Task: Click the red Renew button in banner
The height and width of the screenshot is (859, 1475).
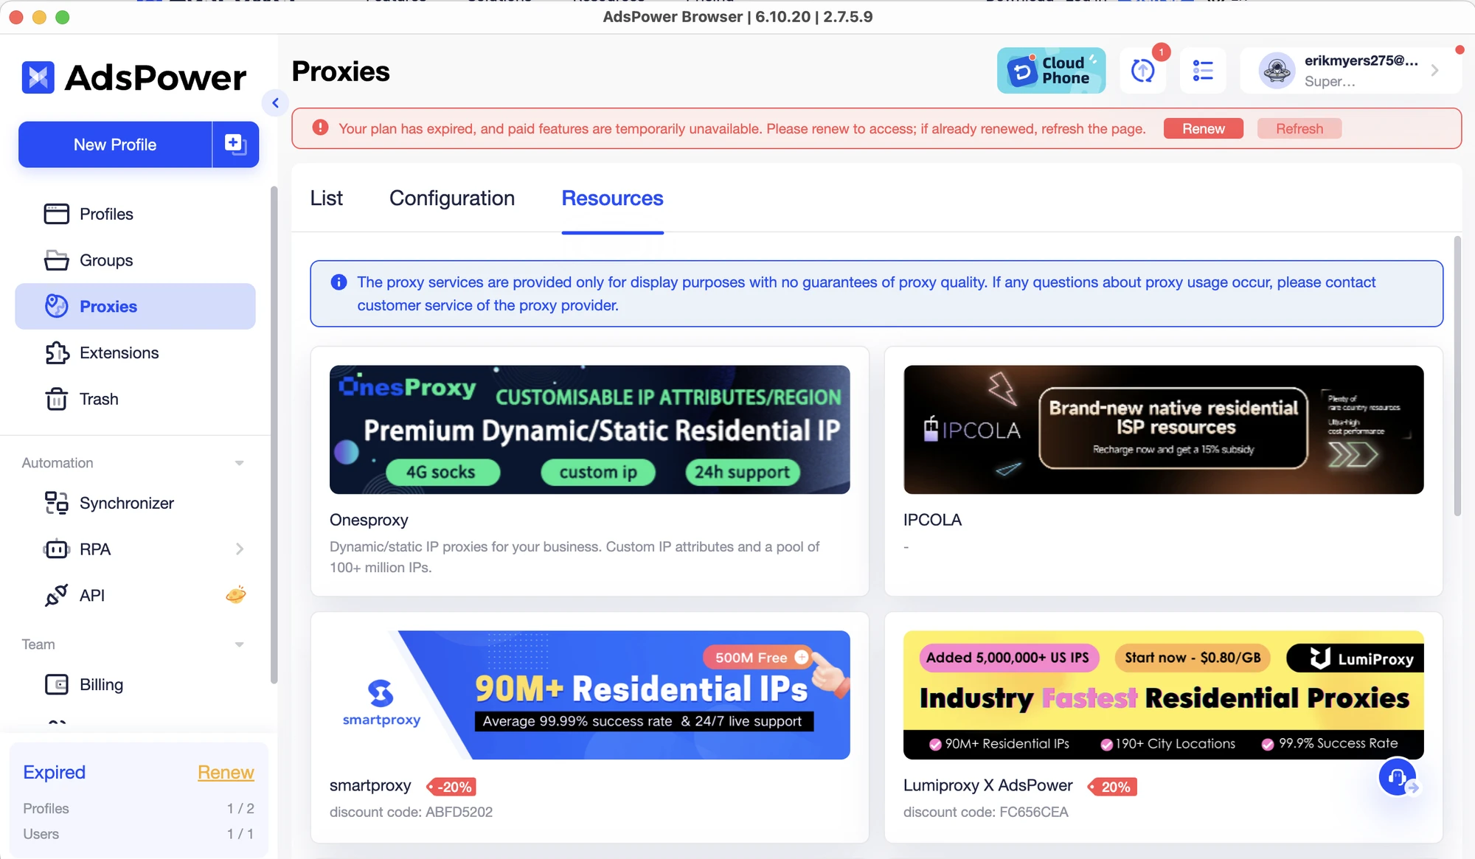Action: (x=1203, y=128)
